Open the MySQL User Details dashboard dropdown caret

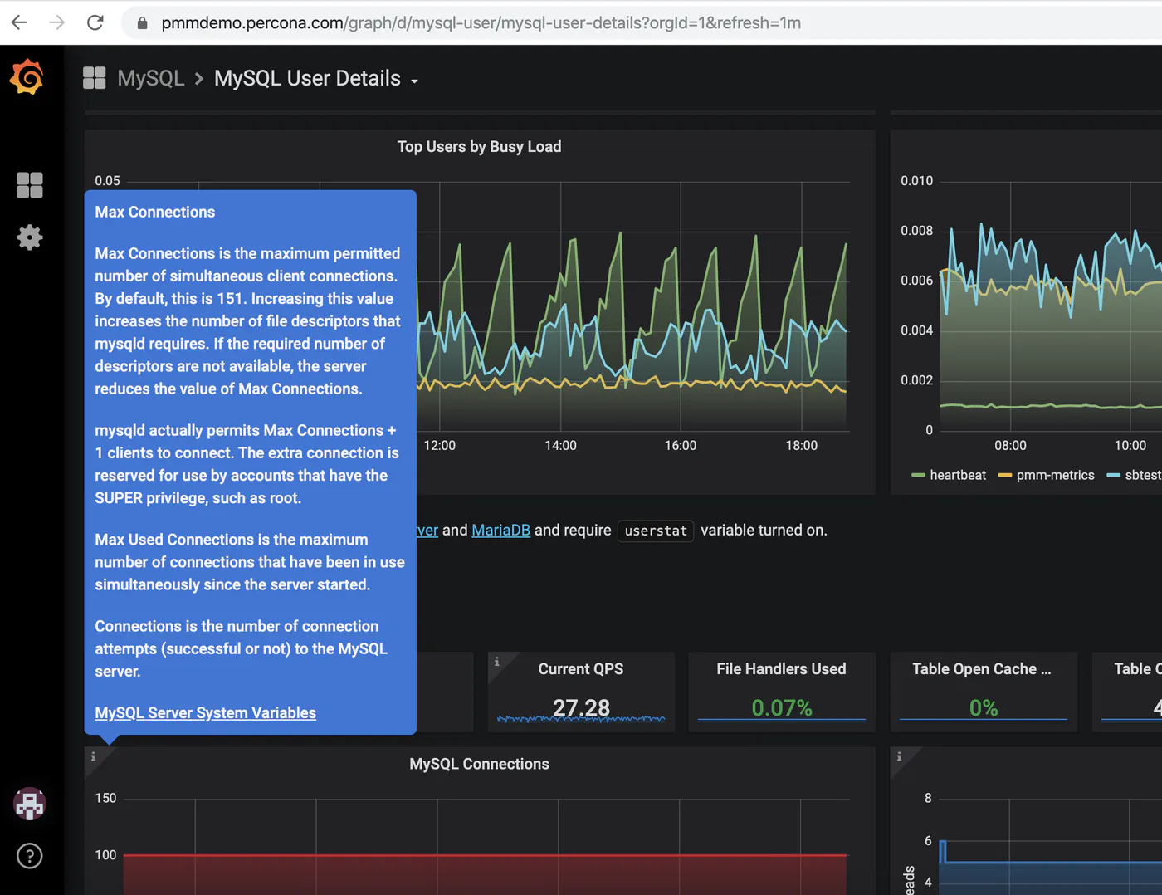(414, 81)
